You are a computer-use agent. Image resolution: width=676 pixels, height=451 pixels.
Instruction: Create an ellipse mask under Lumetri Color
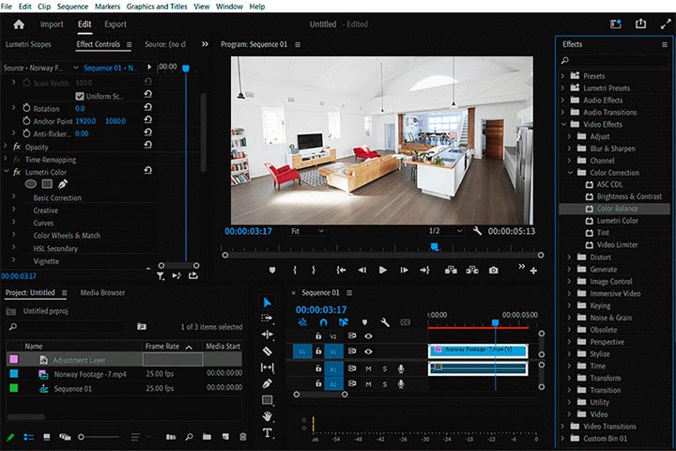31,184
